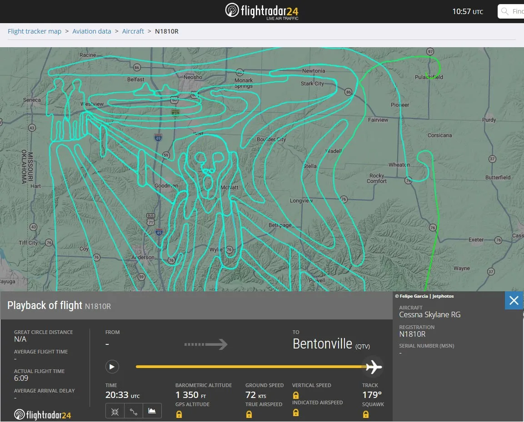Close the flight playback panel
This screenshot has width=524, height=422.
tap(514, 300)
